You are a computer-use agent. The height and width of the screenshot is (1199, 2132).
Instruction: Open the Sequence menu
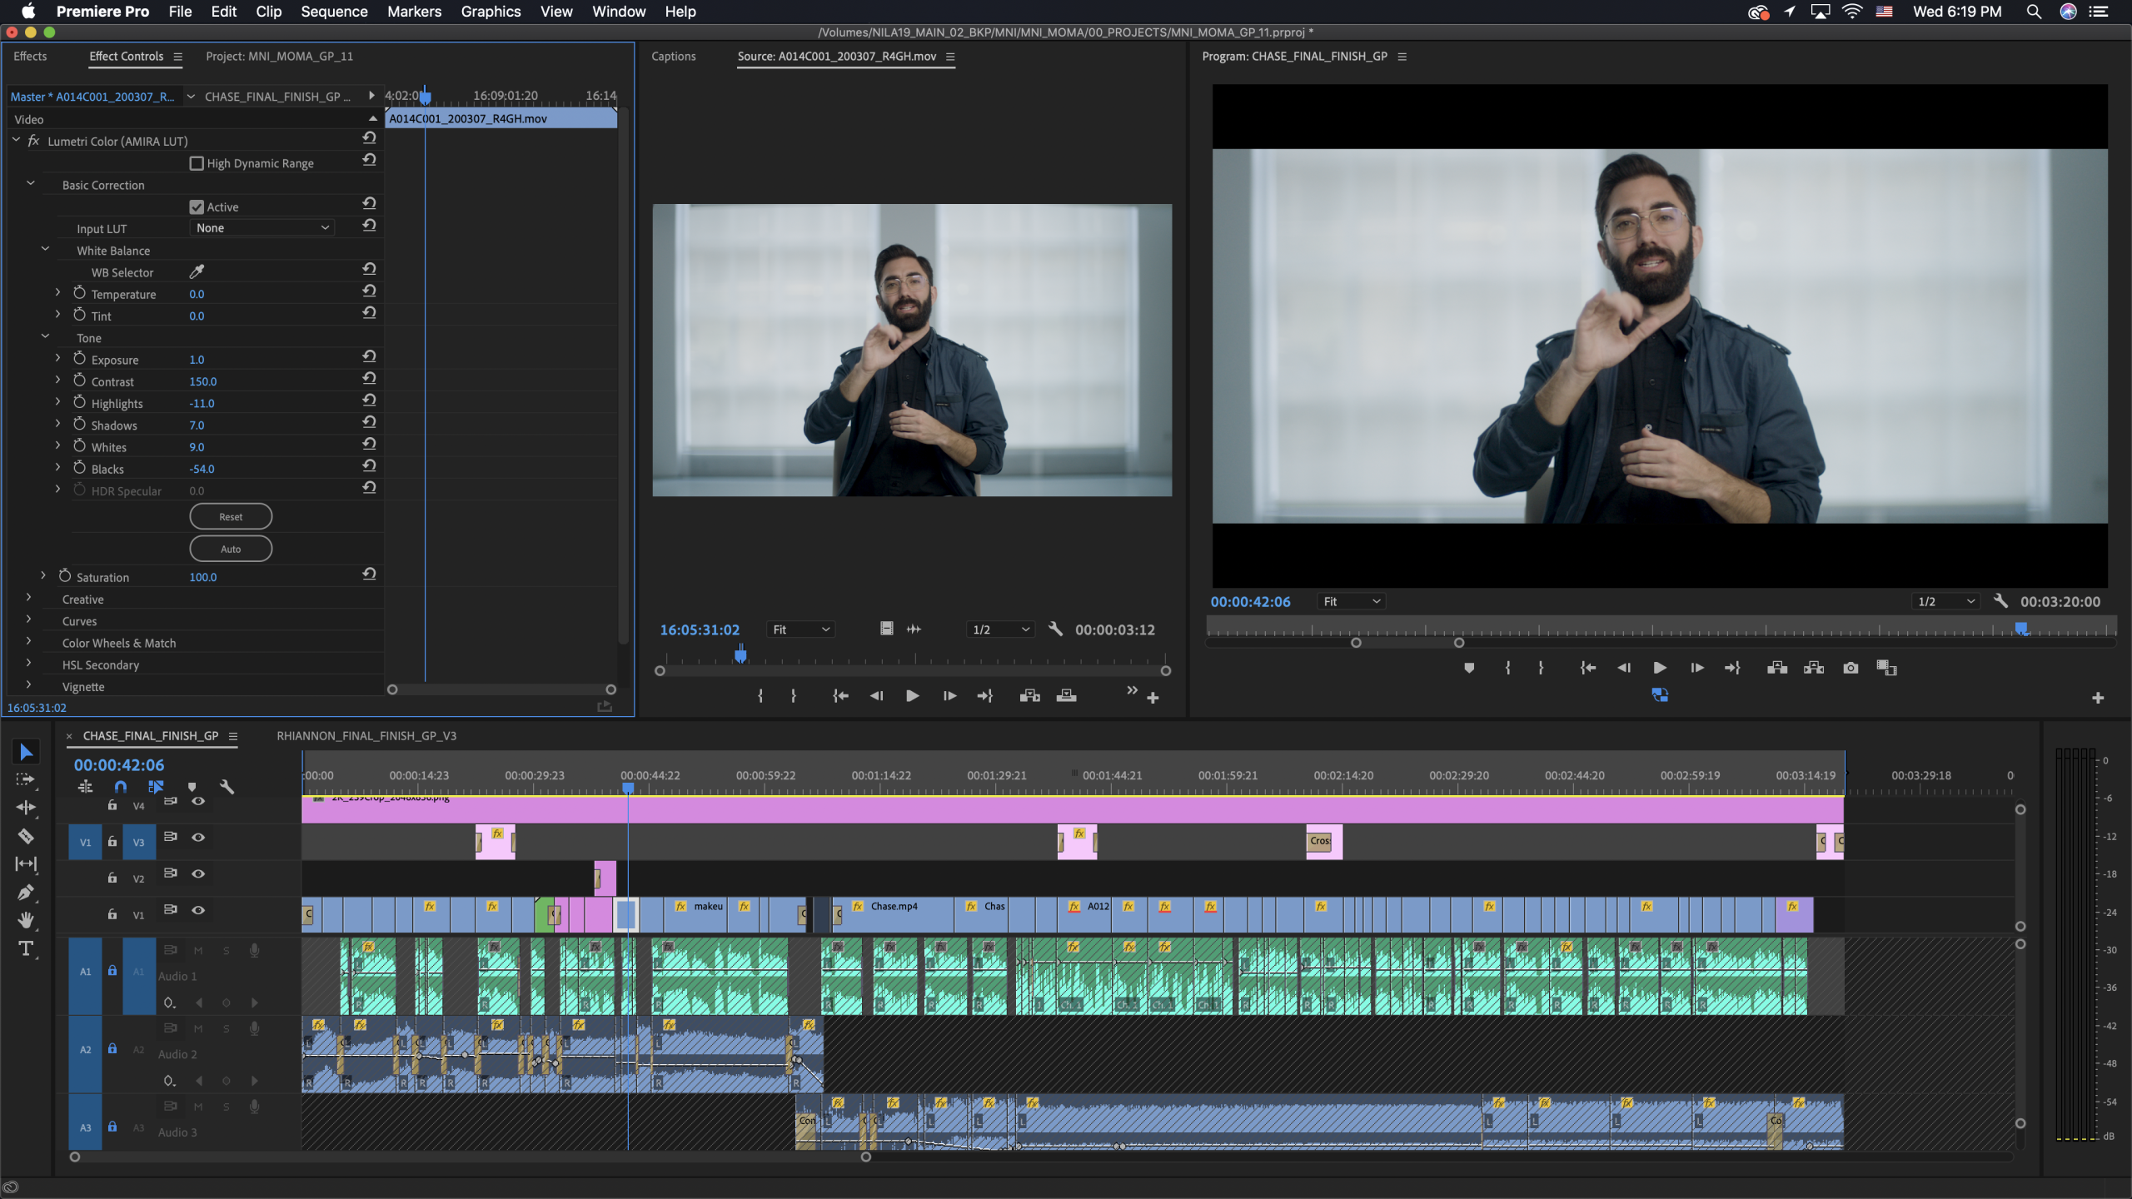pos(333,12)
